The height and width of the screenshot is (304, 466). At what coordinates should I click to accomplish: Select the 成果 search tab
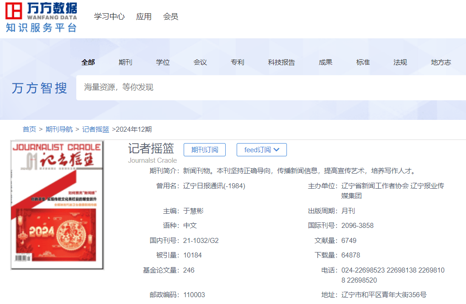[325, 62]
